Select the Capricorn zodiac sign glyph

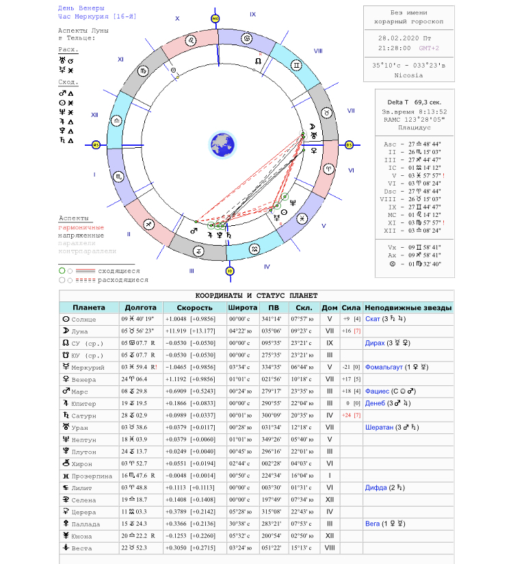coord(198,251)
